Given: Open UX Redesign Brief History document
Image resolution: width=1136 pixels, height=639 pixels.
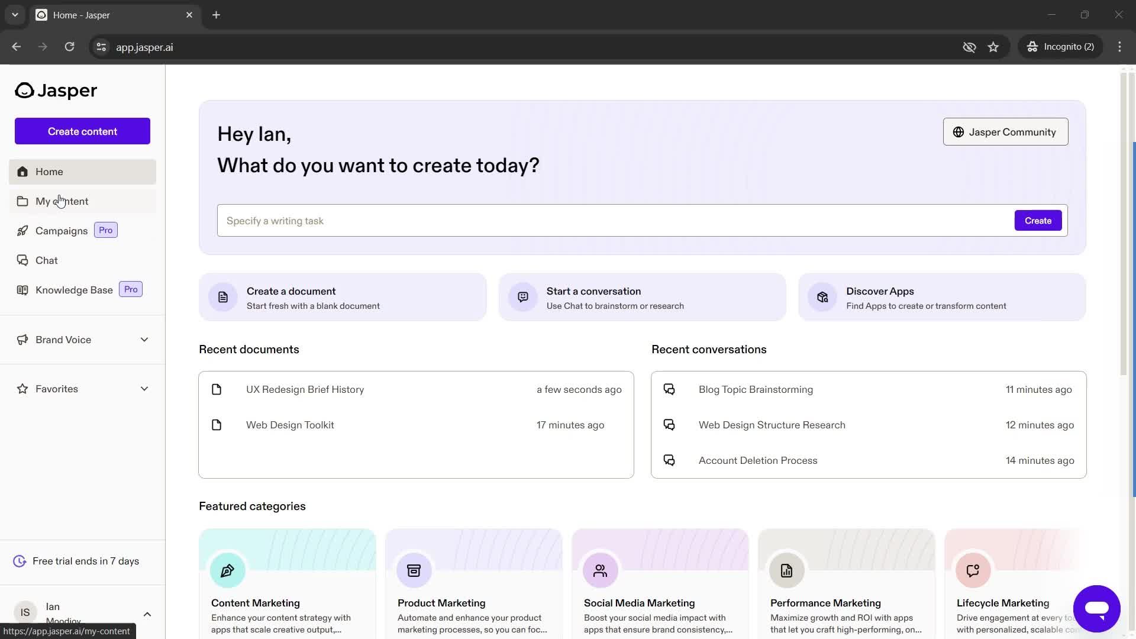Looking at the screenshot, I should click(x=305, y=389).
